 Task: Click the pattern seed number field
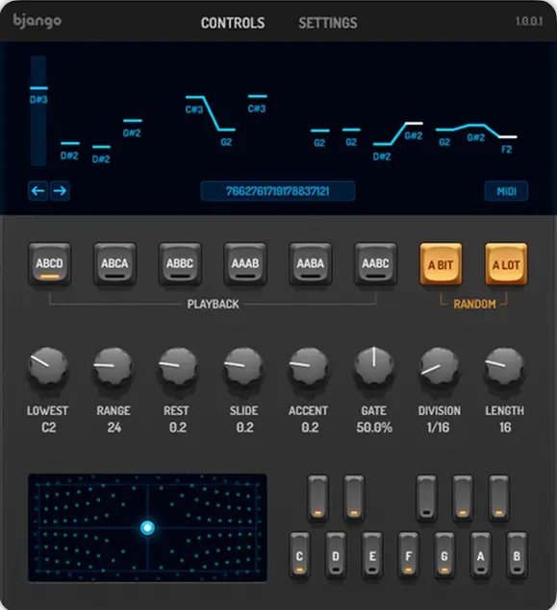[x=278, y=191]
